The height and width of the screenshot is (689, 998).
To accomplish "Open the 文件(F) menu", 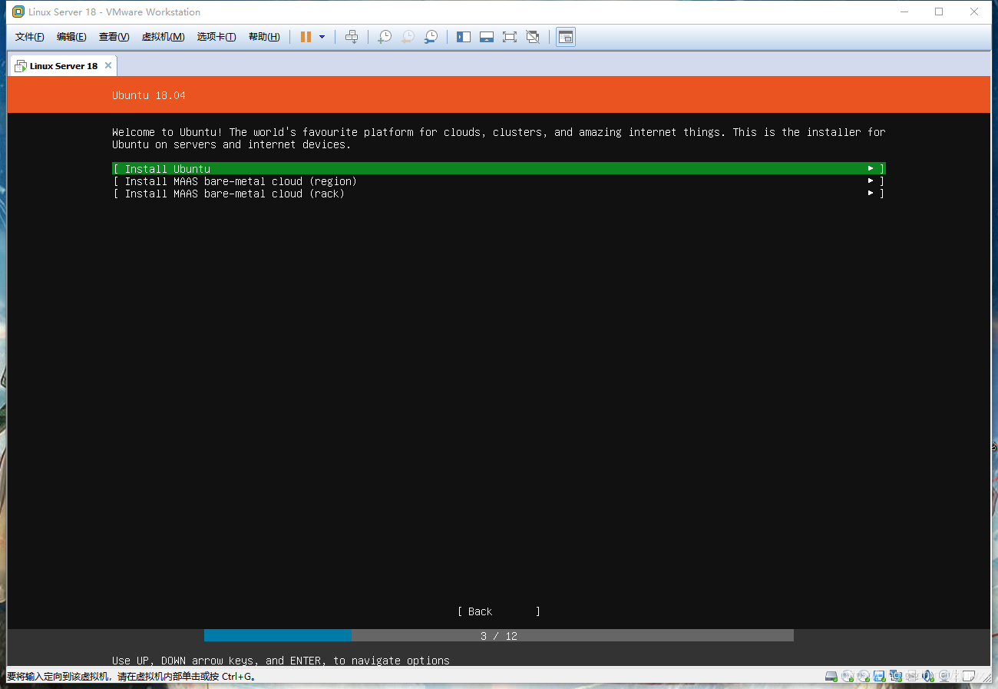I will (x=30, y=37).
